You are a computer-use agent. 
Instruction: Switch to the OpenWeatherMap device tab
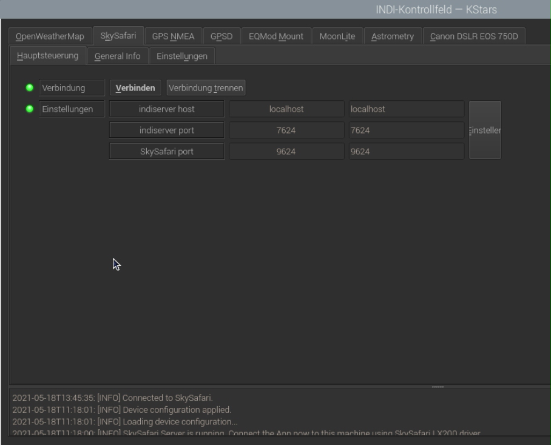click(50, 36)
